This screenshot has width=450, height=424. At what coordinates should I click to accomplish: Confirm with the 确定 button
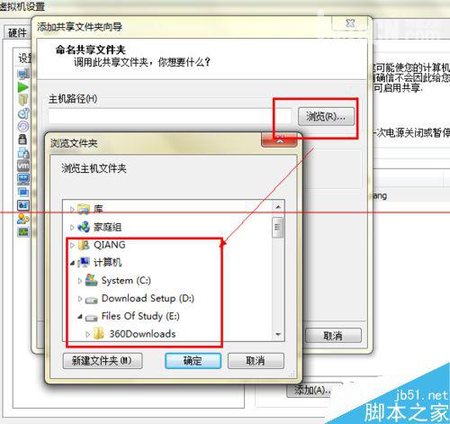[193, 360]
